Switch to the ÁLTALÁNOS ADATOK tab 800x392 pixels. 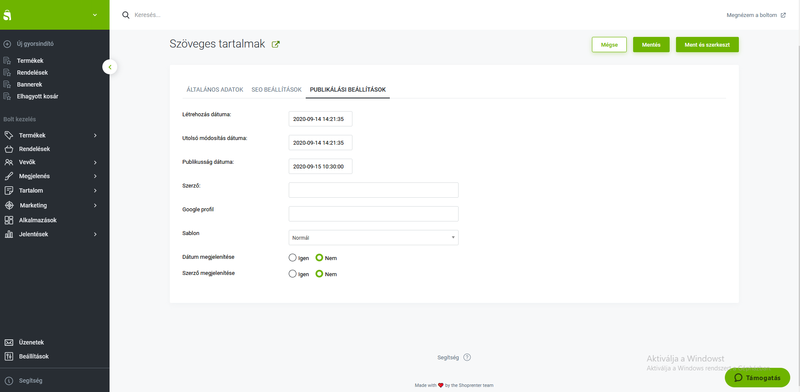pyautogui.click(x=215, y=90)
